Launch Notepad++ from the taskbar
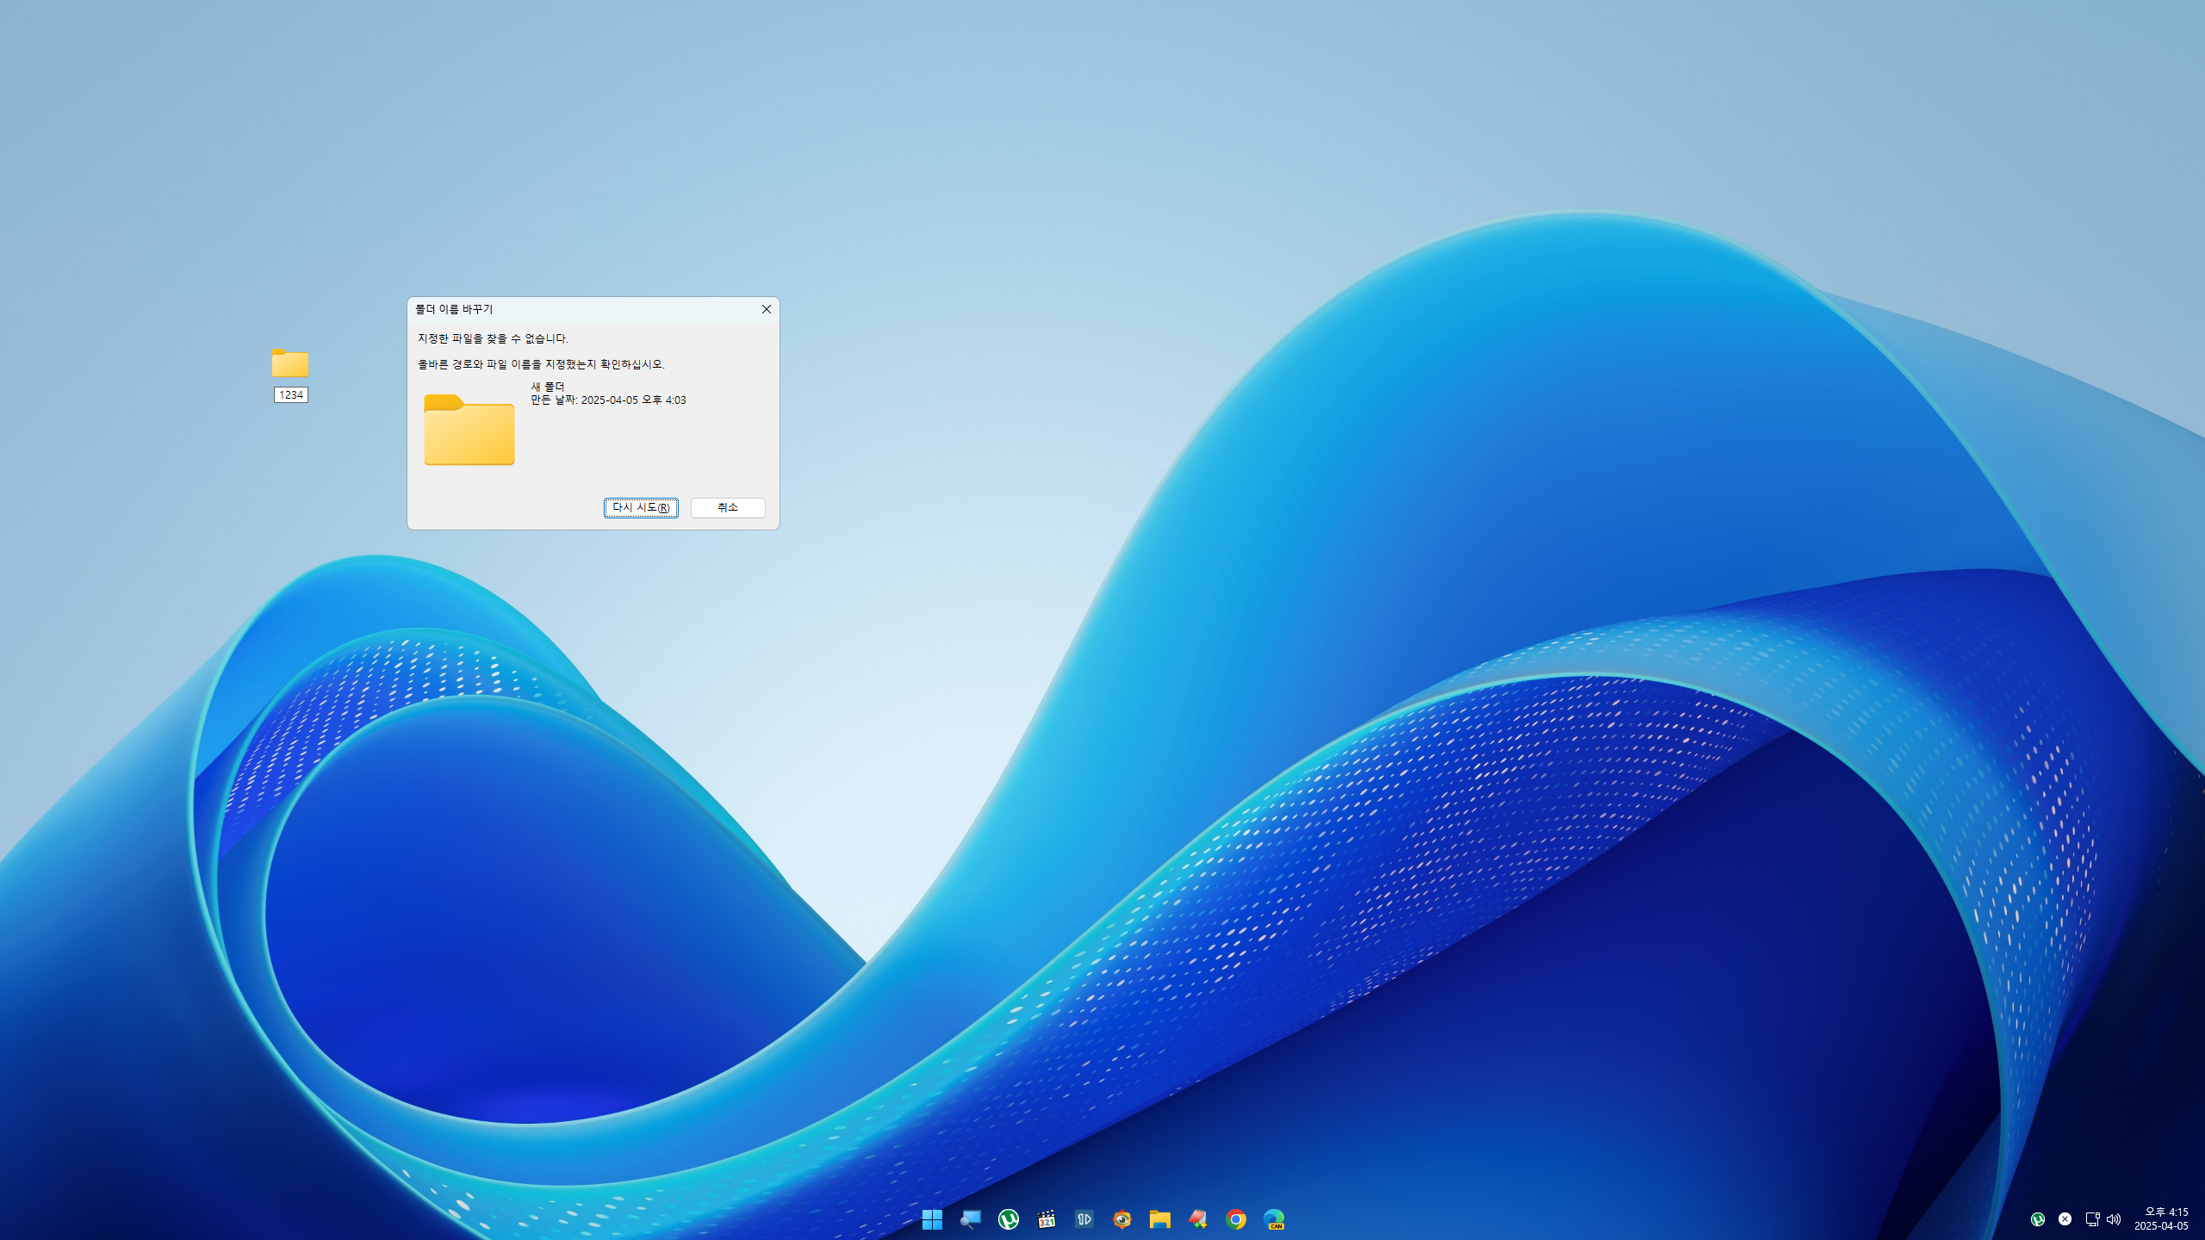2205x1240 pixels. point(1197,1219)
